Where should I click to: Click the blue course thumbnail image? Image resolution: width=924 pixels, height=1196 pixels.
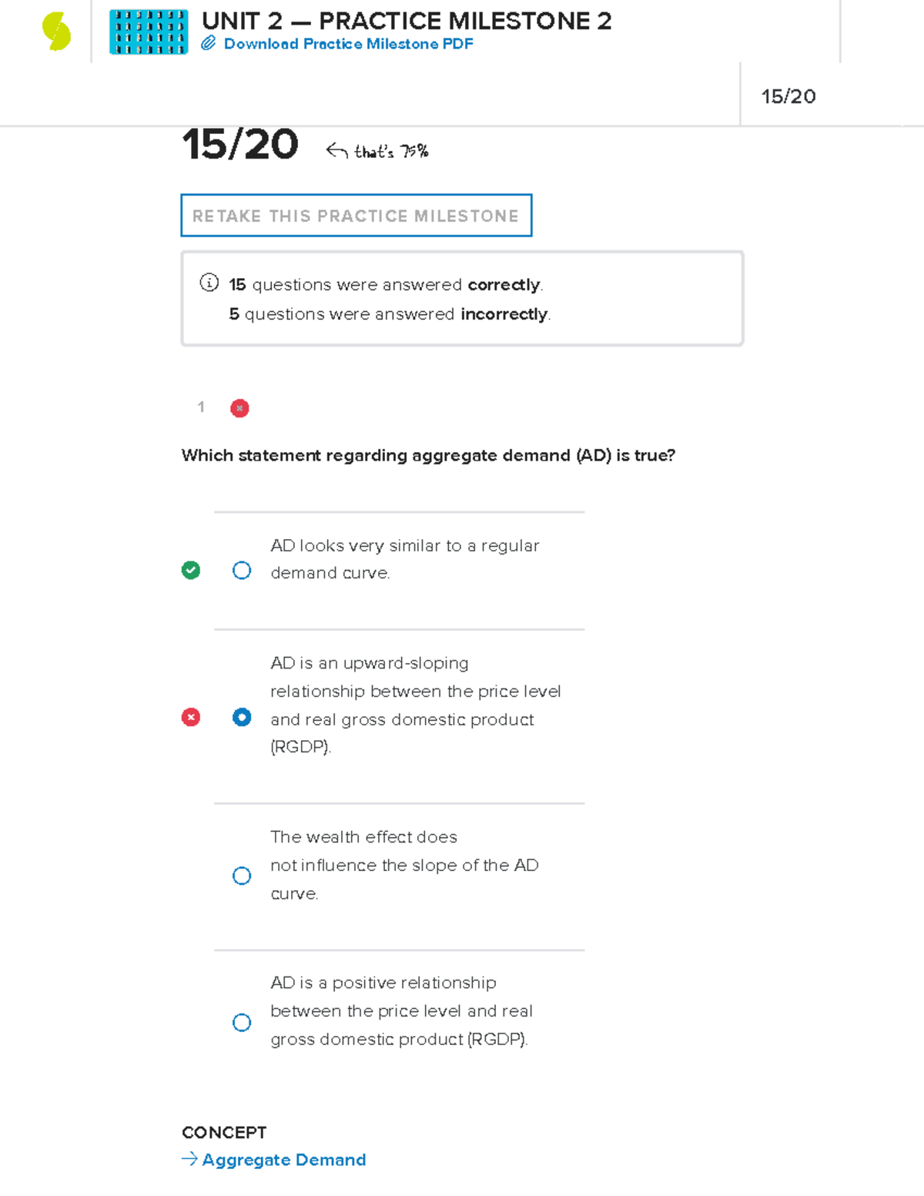click(x=149, y=32)
